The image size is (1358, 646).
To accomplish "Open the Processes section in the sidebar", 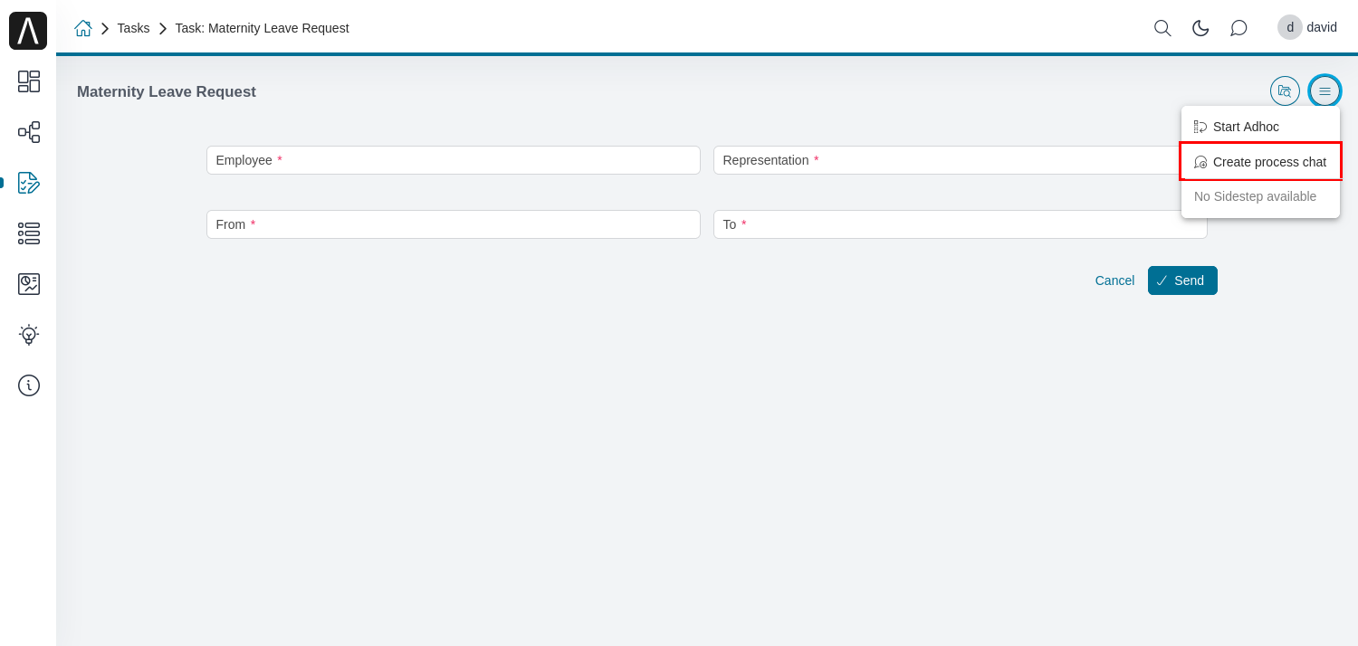I will (28, 132).
